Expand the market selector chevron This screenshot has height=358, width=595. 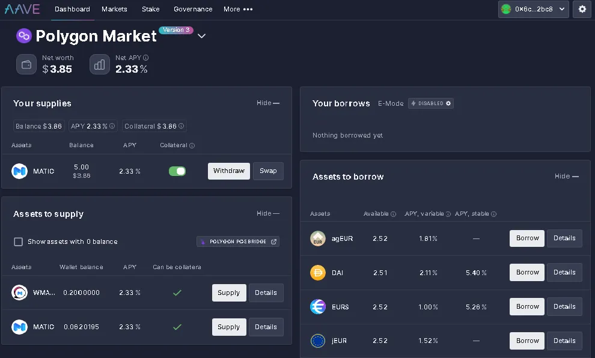201,36
